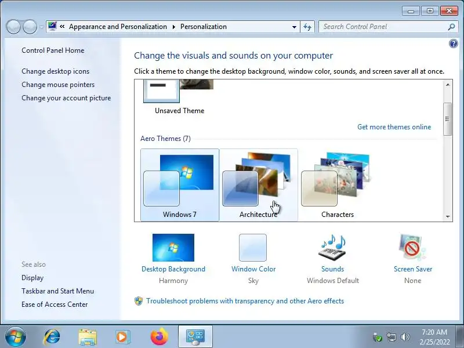Expand the address bar history dropdown arrow

click(x=294, y=27)
